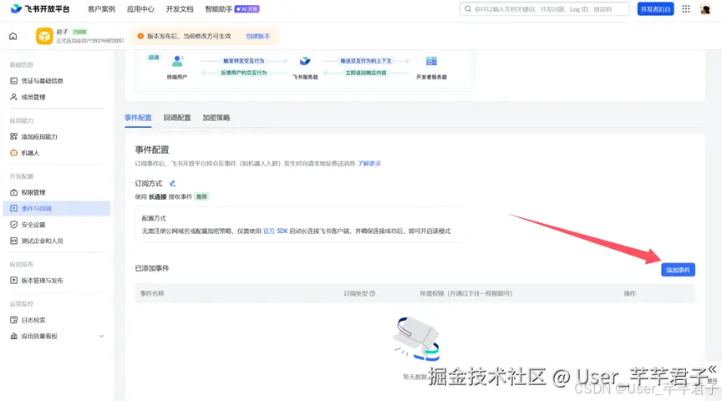Click the 事件名称 column header
722x401 pixels.
tap(152, 293)
